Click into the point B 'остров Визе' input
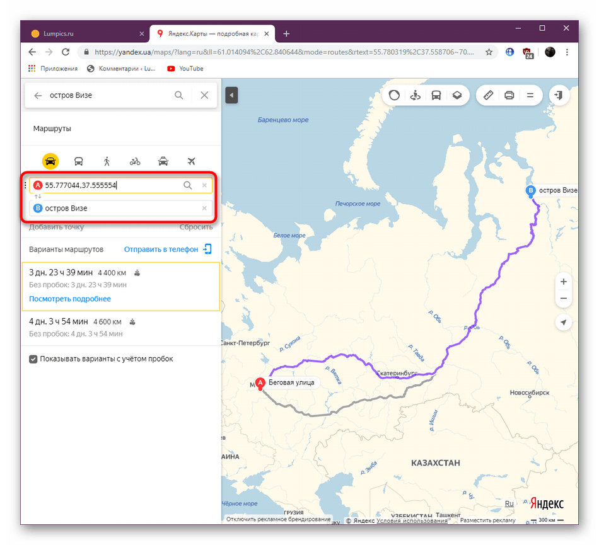This screenshot has height=545, width=599. pyautogui.click(x=122, y=208)
